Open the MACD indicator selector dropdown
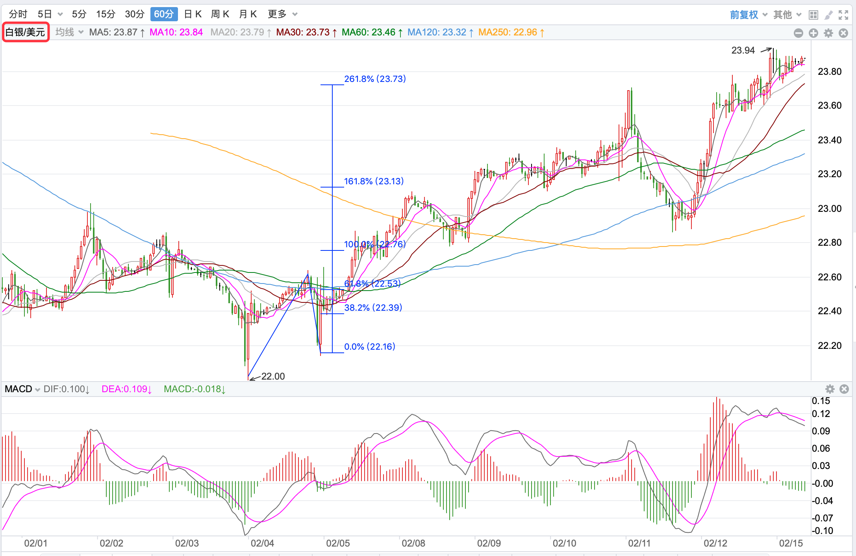The image size is (856, 556). [22, 389]
